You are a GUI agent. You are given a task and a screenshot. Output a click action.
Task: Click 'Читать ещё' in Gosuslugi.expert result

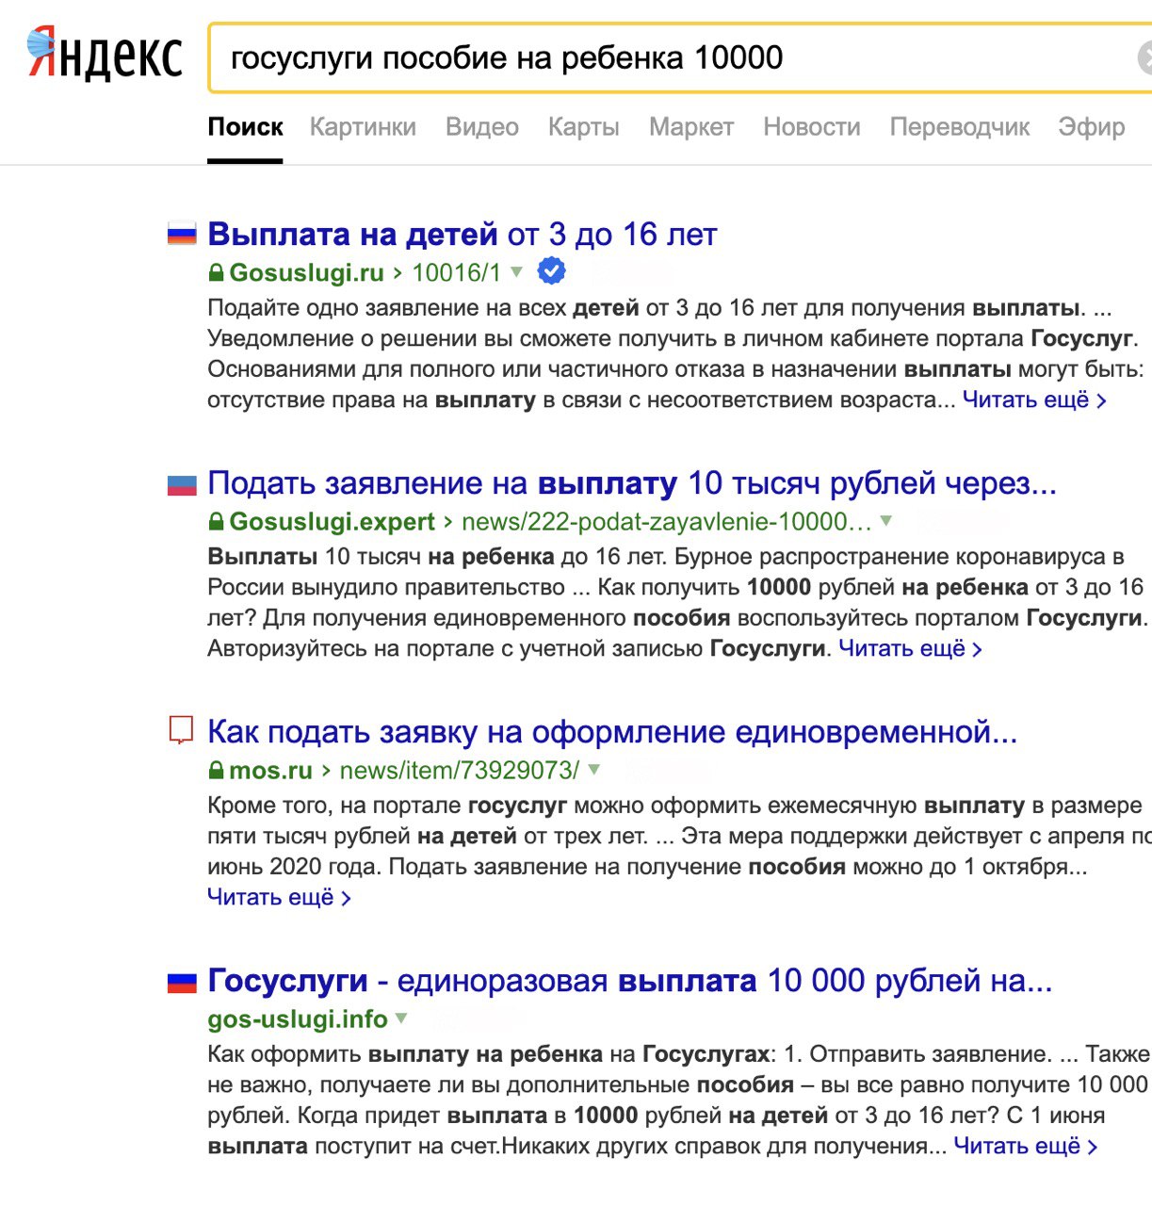910,648
